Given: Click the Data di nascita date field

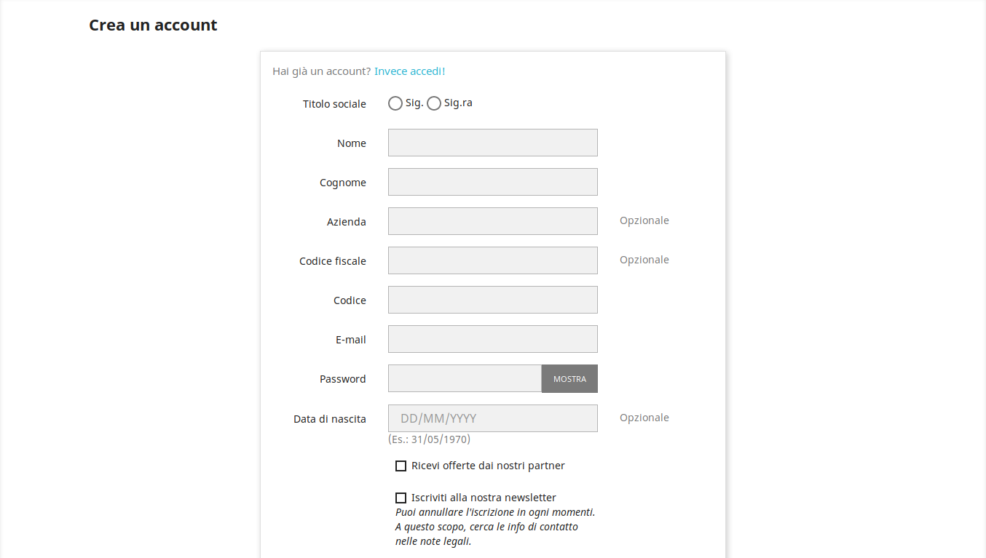Looking at the screenshot, I should point(492,418).
